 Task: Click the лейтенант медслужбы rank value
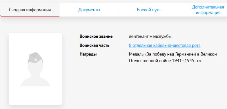click(150, 37)
